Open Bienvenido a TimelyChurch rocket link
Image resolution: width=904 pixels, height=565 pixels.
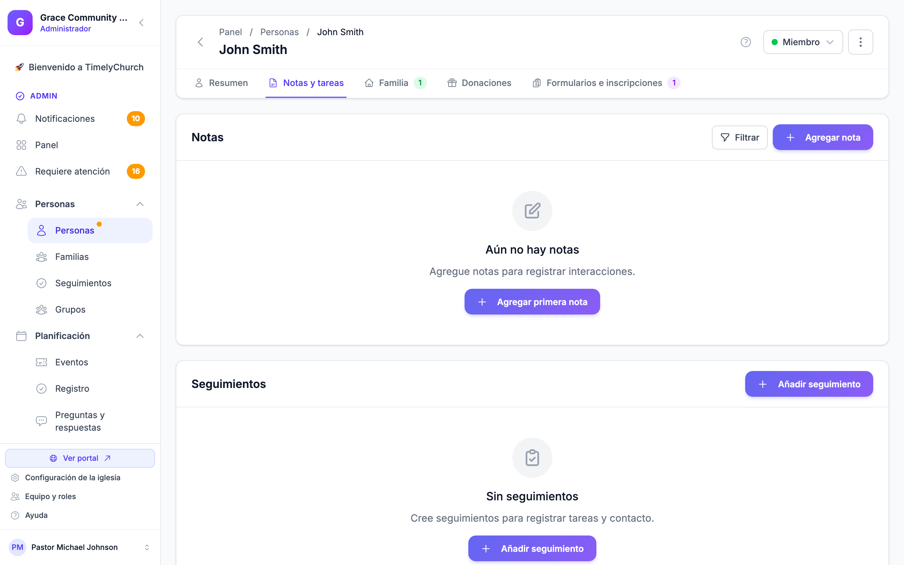[x=79, y=67]
